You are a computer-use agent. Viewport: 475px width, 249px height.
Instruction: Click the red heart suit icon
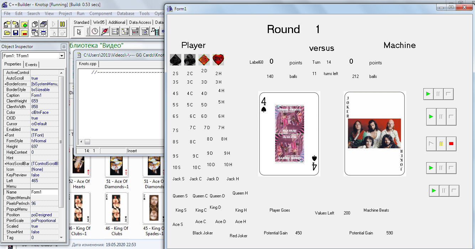tap(218, 59)
